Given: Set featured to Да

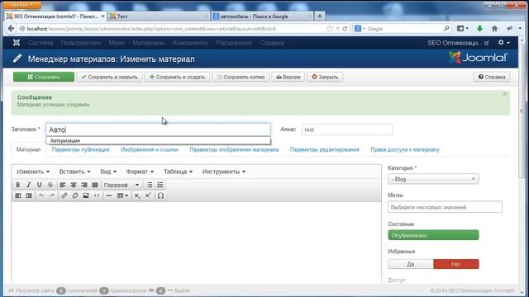Looking at the screenshot, I should [x=411, y=264].
